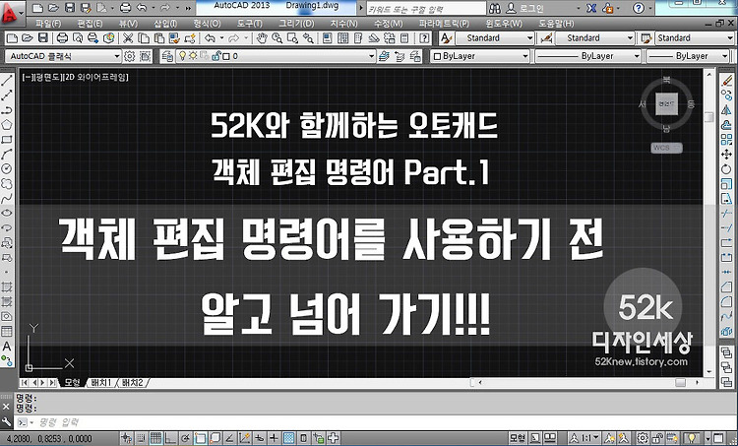Open the color control ByLayer dropdown

tap(480, 56)
